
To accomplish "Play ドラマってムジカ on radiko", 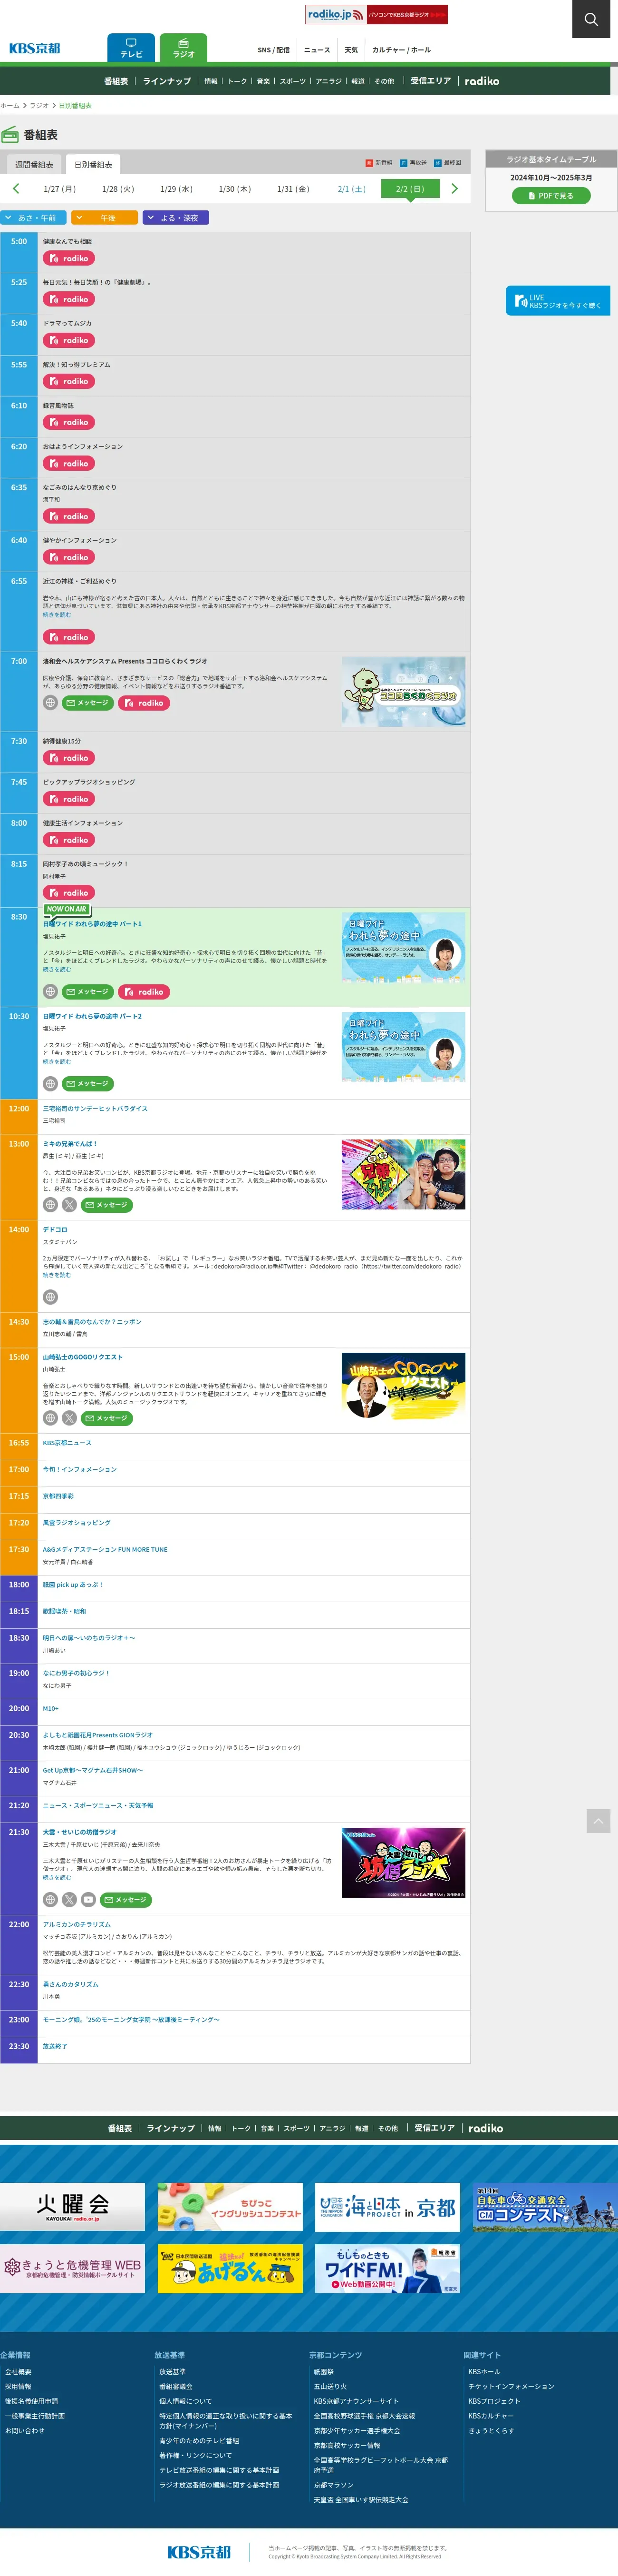I will click(x=69, y=340).
